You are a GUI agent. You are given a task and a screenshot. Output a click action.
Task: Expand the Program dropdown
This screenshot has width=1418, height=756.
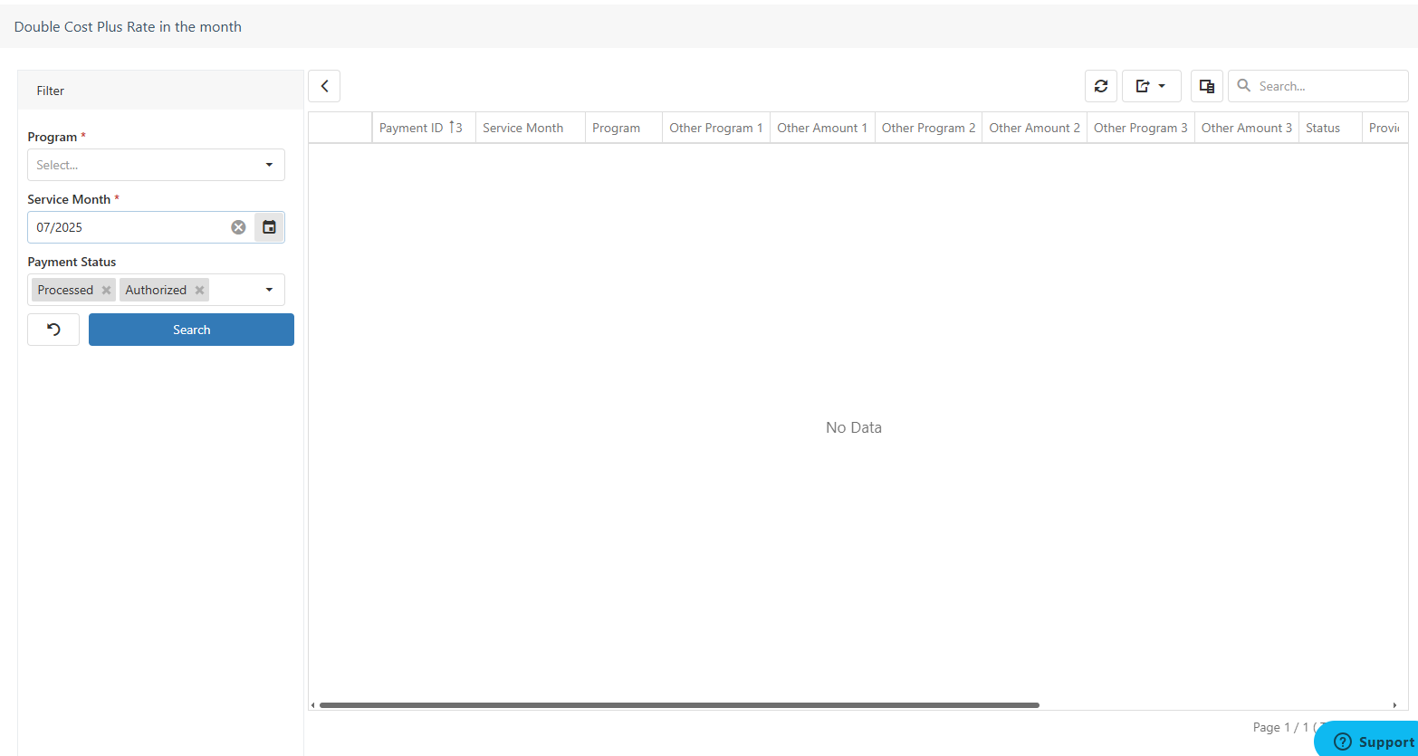point(269,165)
